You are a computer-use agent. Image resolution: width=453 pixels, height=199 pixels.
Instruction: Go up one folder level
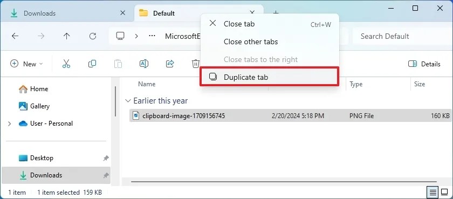coord(67,36)
